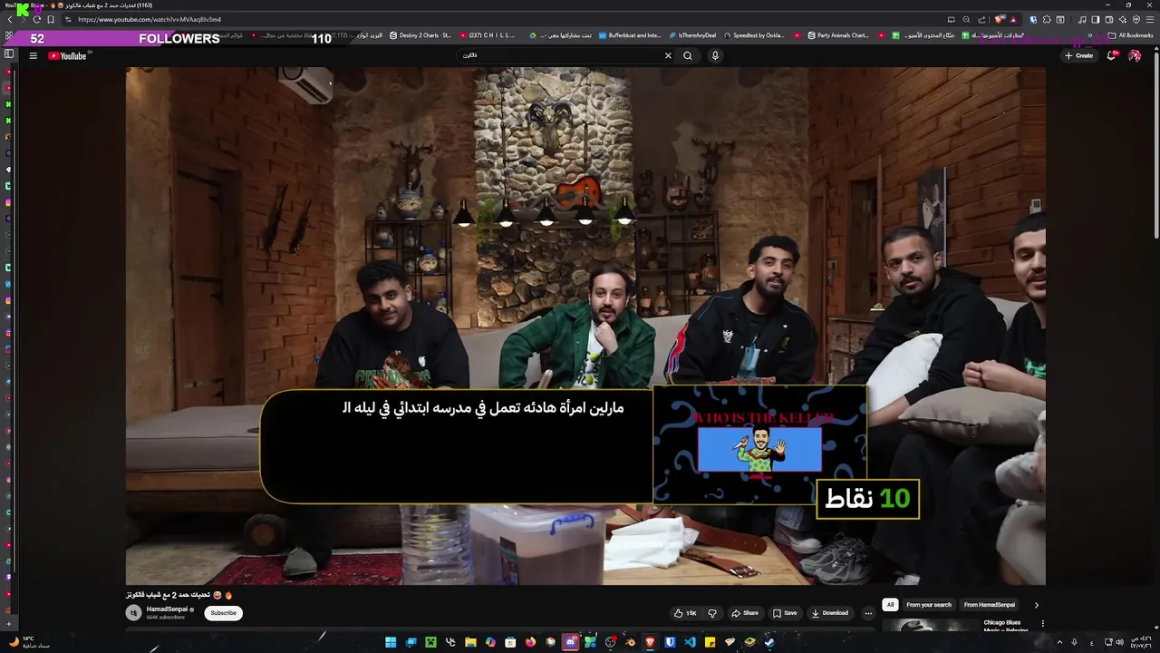Screen dimensions: 1160x653
Task: Open File Explorer from the taskbar
Action: 471,642
